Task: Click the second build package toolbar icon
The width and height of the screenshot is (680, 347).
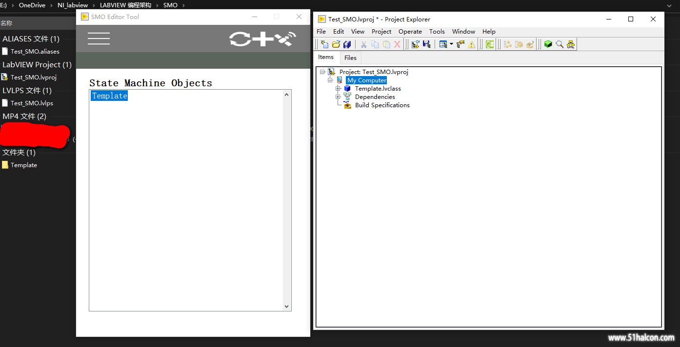Action: (x=519, y=44)
